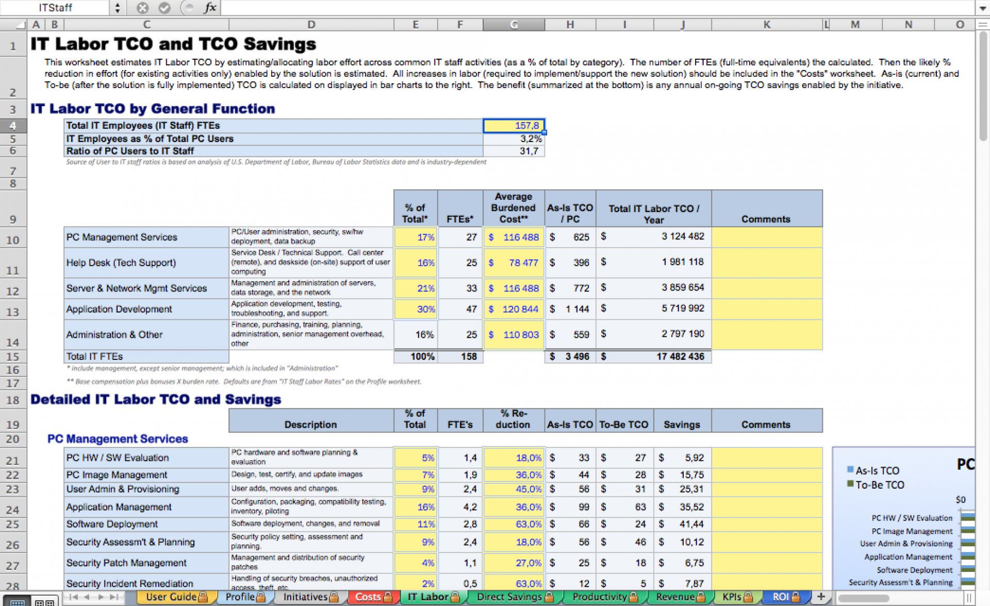Open the Productivity sheet tab
This screenshot has height=606, width=990.
pos(604,597)
